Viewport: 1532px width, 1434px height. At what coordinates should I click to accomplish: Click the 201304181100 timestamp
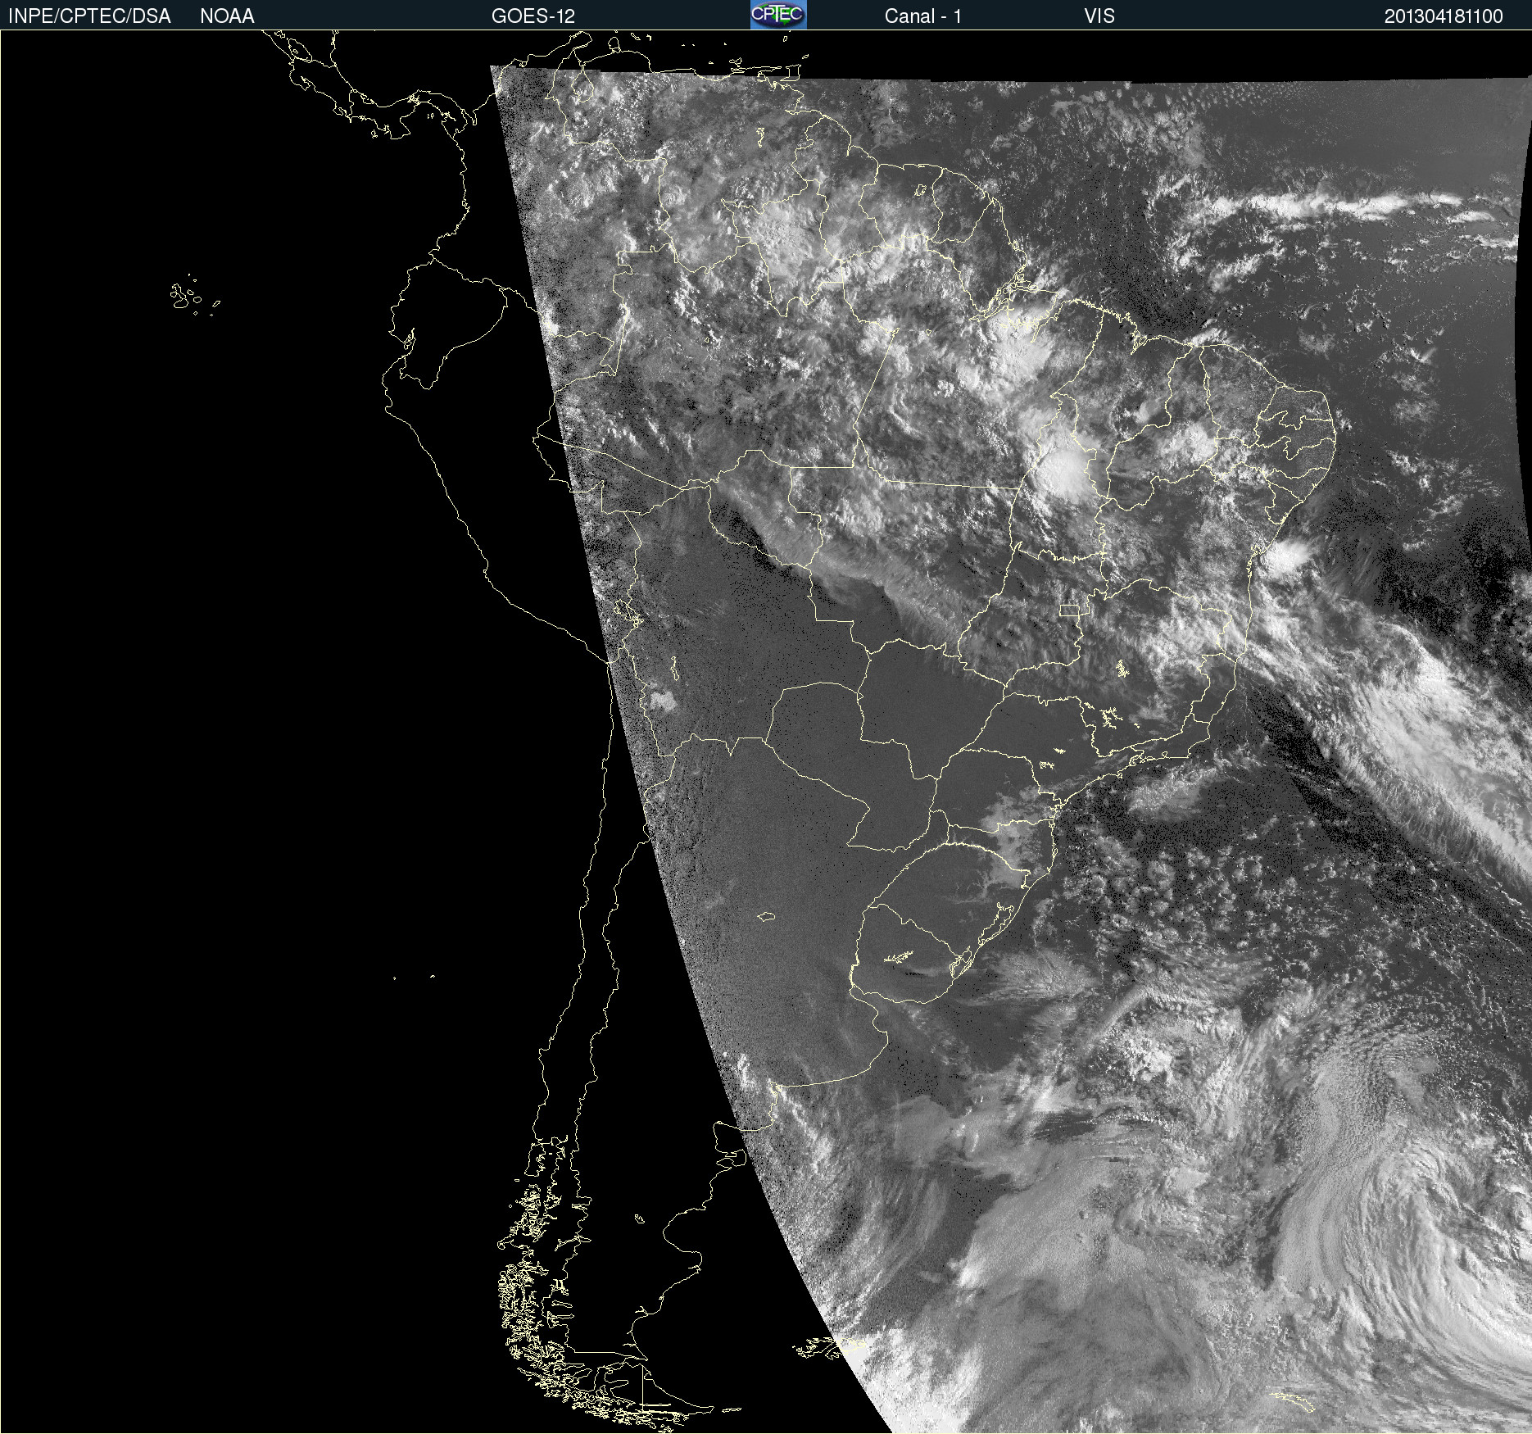coord(1444,16)
